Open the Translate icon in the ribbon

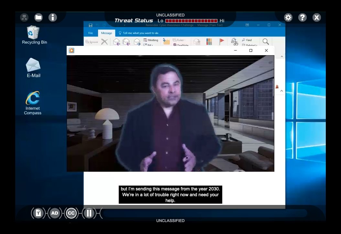click(234, 41)
